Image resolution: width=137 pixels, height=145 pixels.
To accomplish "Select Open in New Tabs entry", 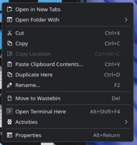I will pos(68,9).
